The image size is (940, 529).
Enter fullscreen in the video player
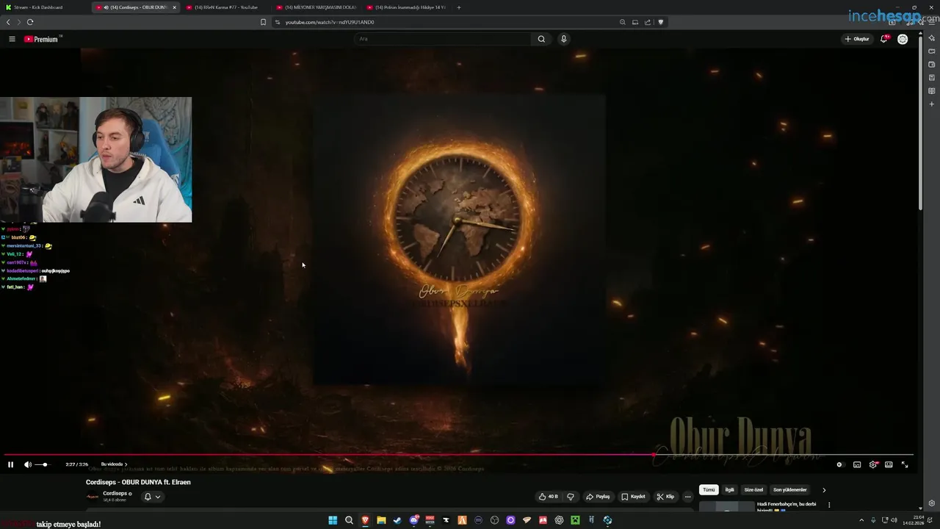point(905,464)
